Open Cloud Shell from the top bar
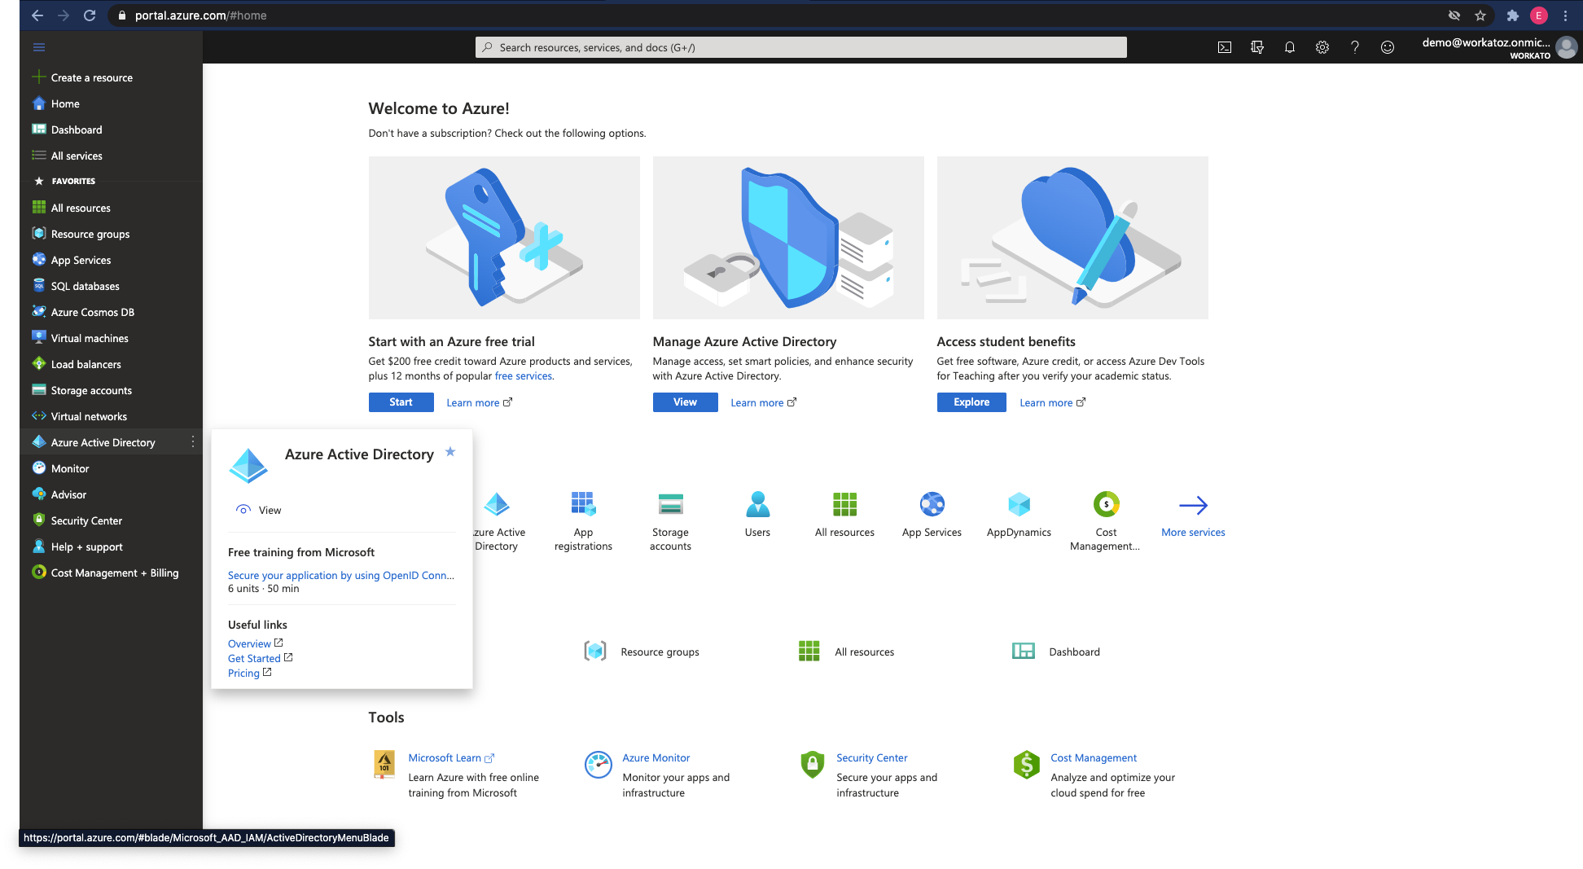The height and width of the screenshot is (869, 1583). pyautogui.click(x=1224, y=47)
